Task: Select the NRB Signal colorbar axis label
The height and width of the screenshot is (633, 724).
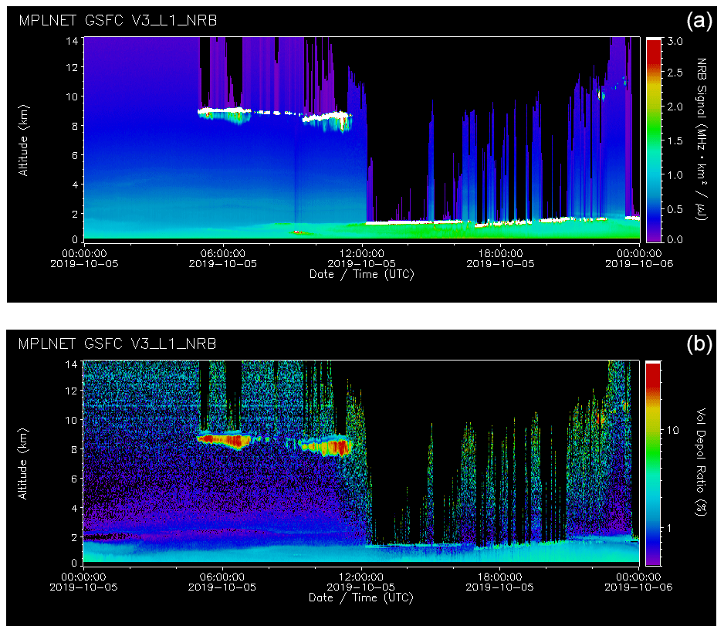Action: click(704, 139)
